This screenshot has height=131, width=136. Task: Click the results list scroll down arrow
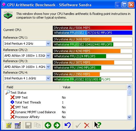click(x=129, y=117)
